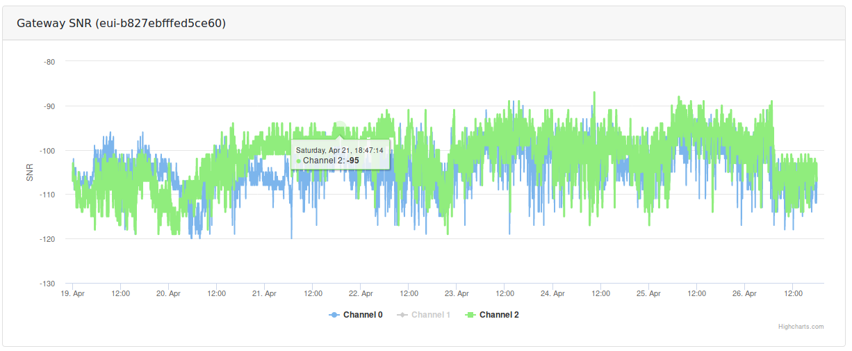This screenshot has width=852, height=351.
Task: Click the green Channel 2 legend marker
Action: tap(470, 315)
